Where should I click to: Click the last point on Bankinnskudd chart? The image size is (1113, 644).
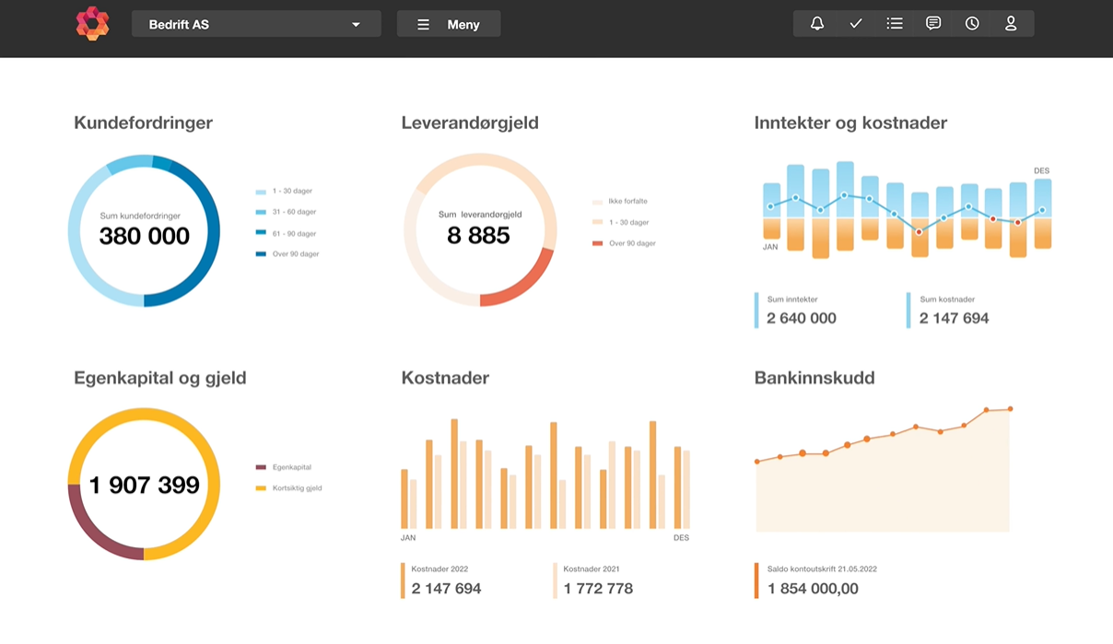click(1010, 408)
